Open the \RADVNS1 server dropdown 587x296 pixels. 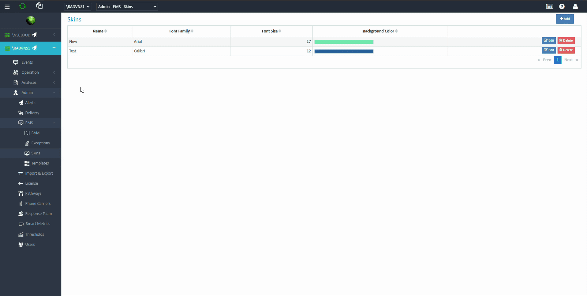click(x=77, y=6)
